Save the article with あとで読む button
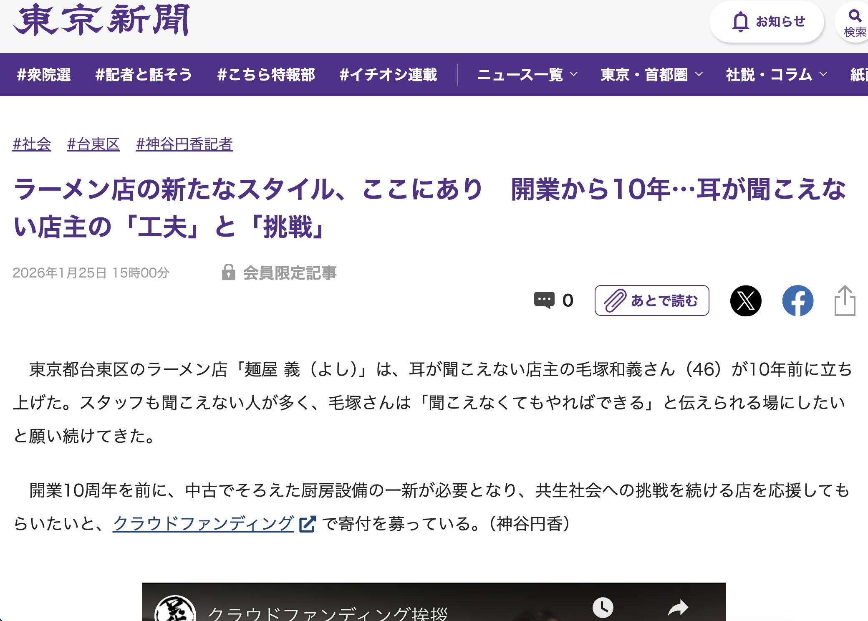 651,300
